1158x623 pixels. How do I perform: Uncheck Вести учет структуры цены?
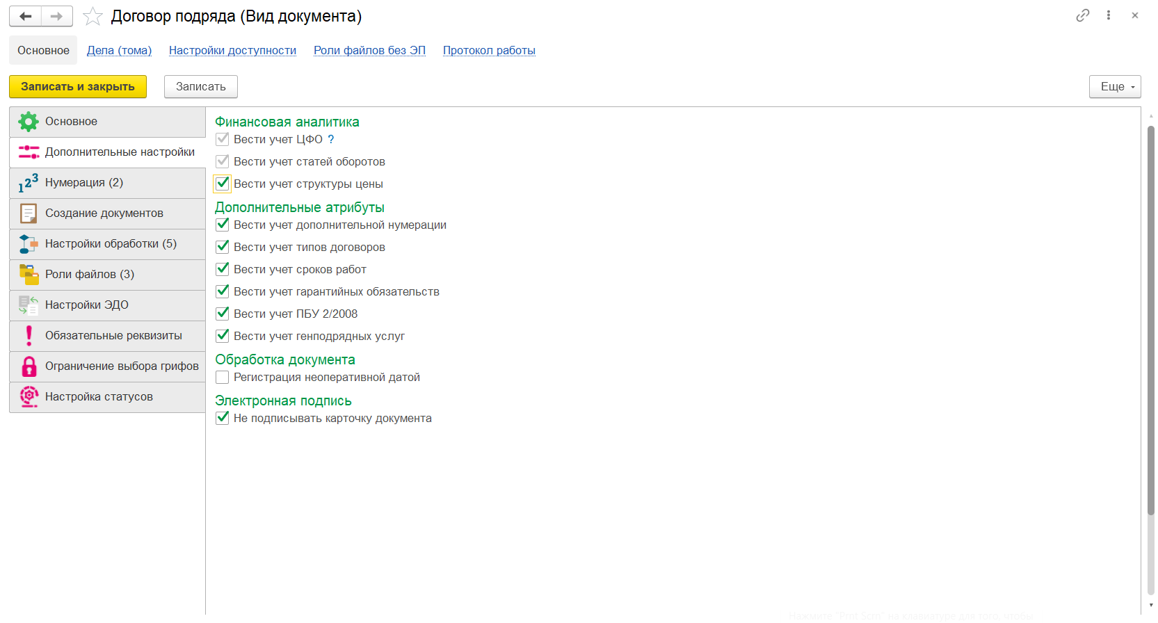223,184
